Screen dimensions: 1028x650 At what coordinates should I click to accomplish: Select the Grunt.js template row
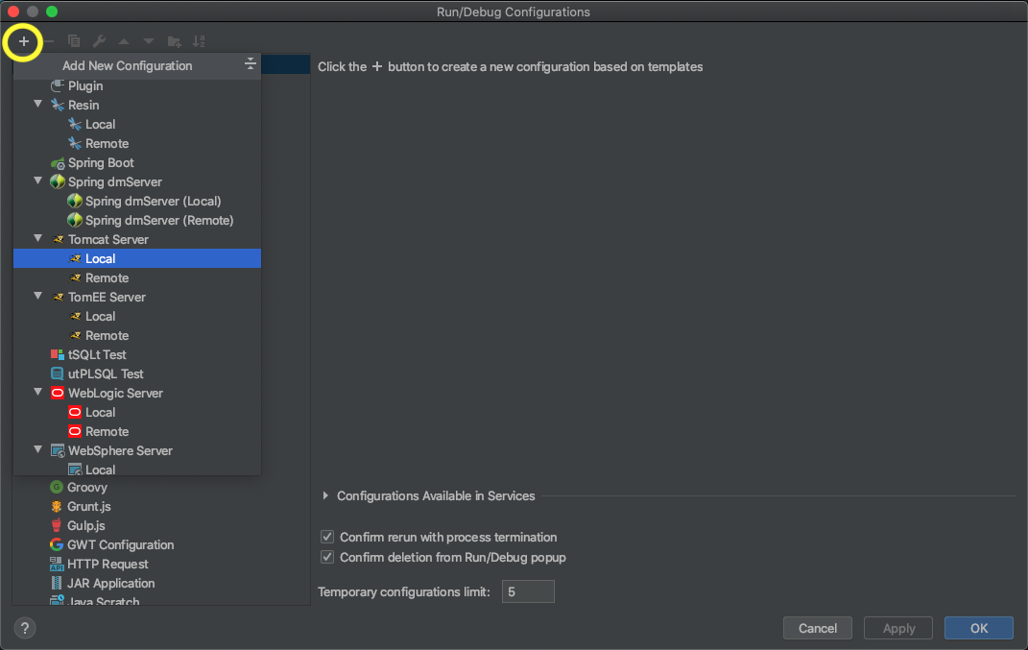pyautogui.click(x=160, y=506)
